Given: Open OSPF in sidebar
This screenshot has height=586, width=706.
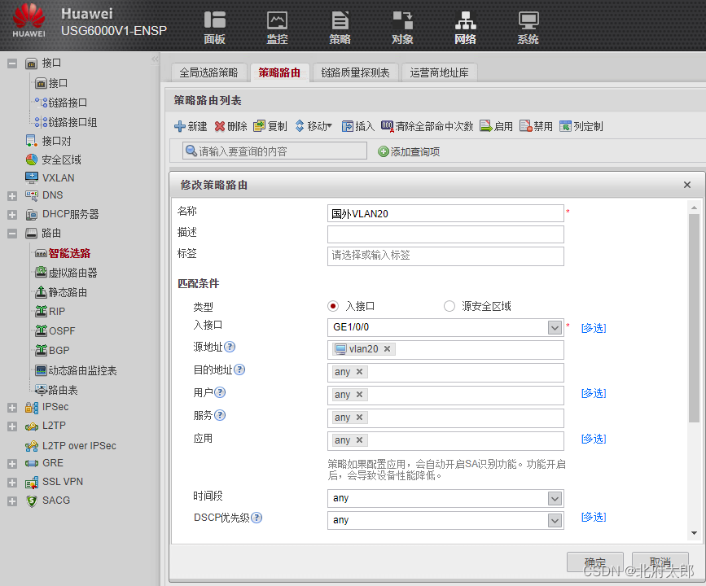Looking at the screenshot, I should click(x=62, y=330).
